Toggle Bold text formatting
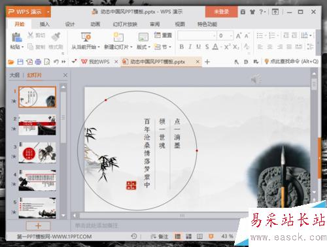This screenshot has height=247, width=327. [x=181, y=46]
